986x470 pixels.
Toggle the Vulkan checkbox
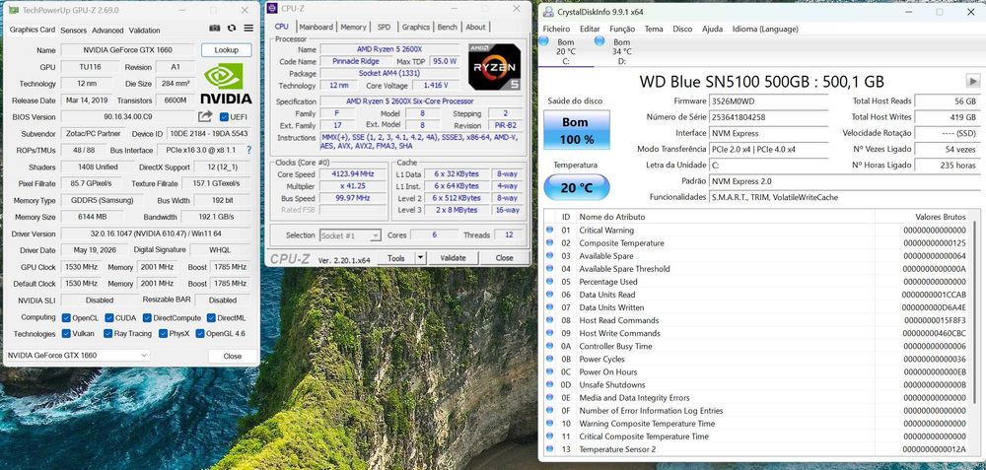pos(67,334)
